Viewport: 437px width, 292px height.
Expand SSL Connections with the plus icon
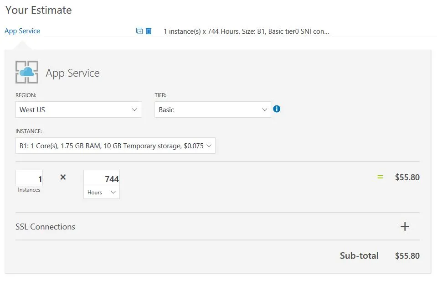pyautogui.click(x=405, y=226)
